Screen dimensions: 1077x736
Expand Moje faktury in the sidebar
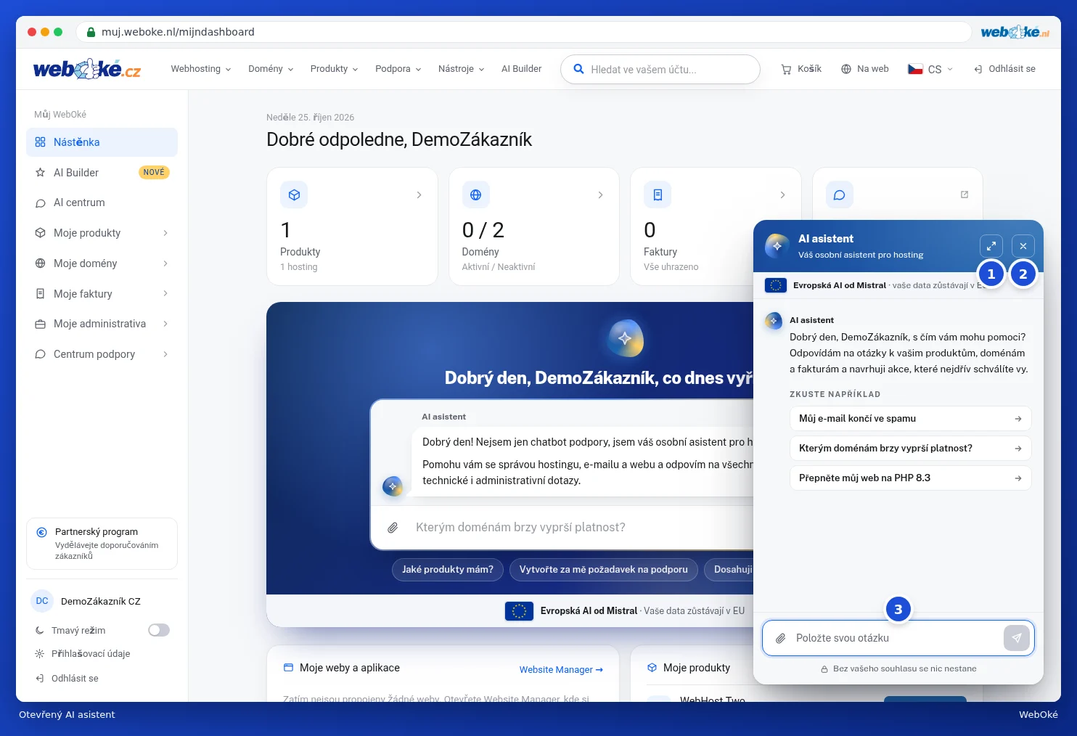102,294
